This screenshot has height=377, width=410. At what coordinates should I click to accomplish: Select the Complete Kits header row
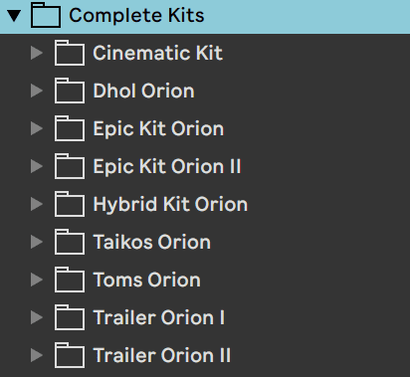point(205,17)
